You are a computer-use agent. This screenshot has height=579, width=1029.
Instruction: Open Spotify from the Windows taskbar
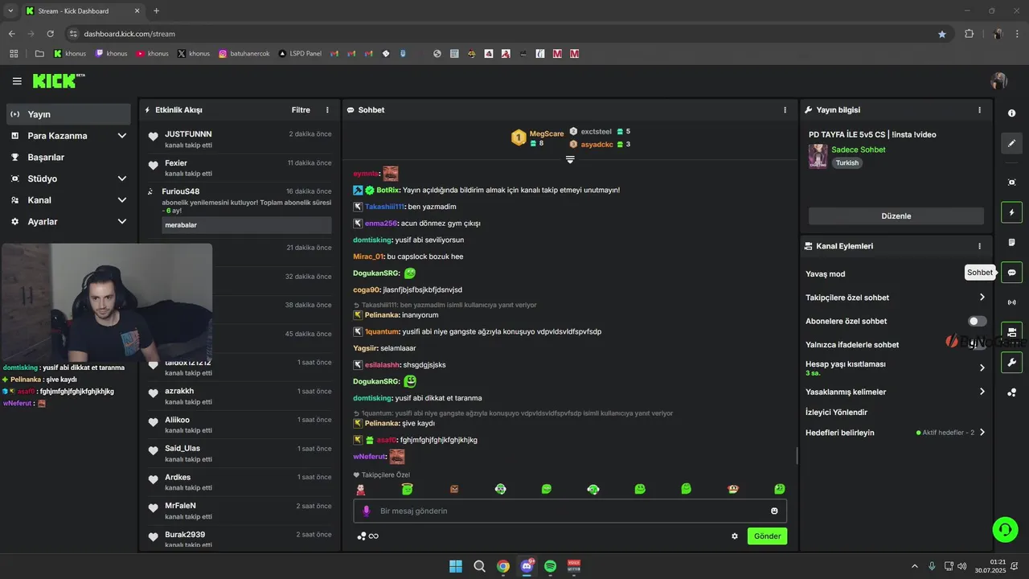pyautogui.click(x=550, y=566)
